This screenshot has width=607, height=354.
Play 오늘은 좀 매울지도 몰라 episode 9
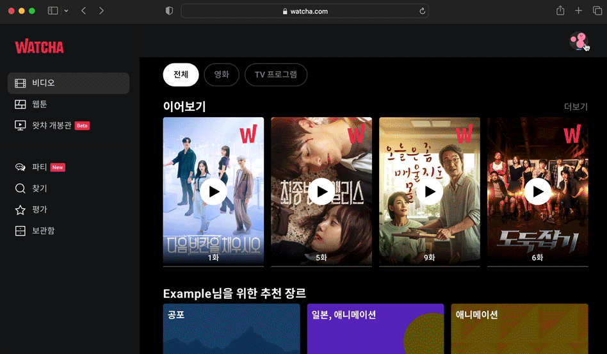[x=429, y=191]
